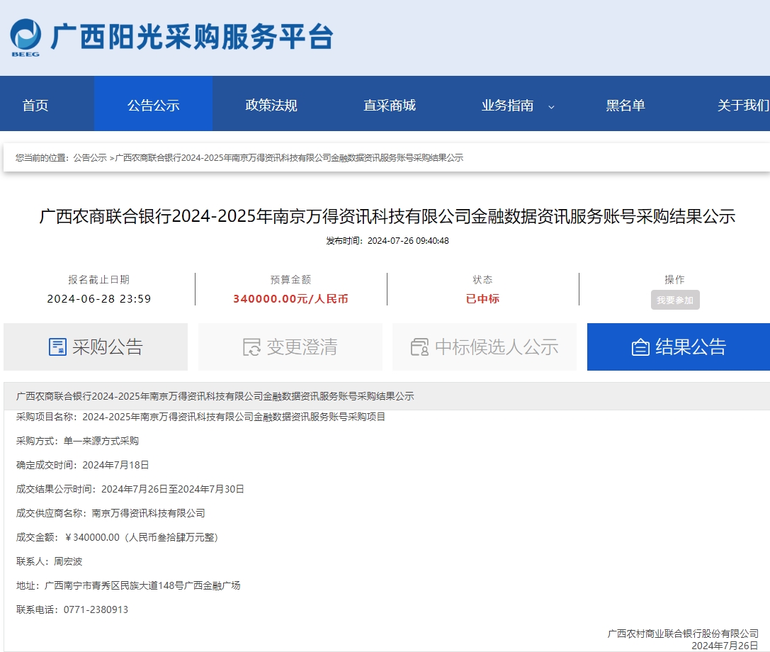Click the gray panel header announcement title
The height and width of the screenshot is (652, 770).
(215, 396)
